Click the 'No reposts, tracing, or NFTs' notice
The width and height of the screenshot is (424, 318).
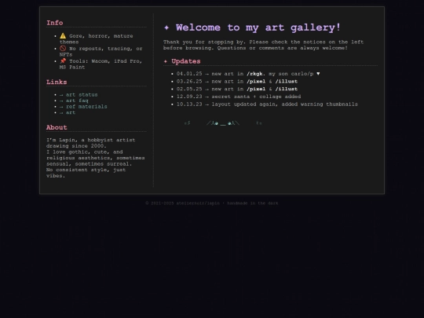[101, 51]
